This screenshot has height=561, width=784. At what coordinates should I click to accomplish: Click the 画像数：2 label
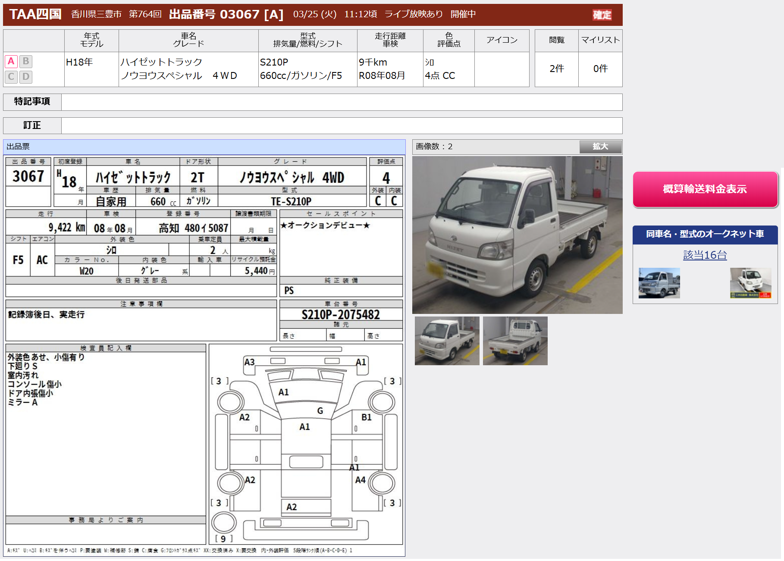pos(434,147)
